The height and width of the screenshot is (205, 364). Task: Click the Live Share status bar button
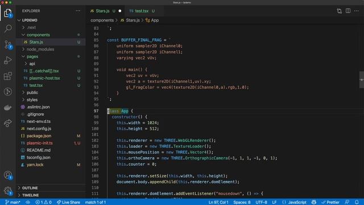coord(68,202)
